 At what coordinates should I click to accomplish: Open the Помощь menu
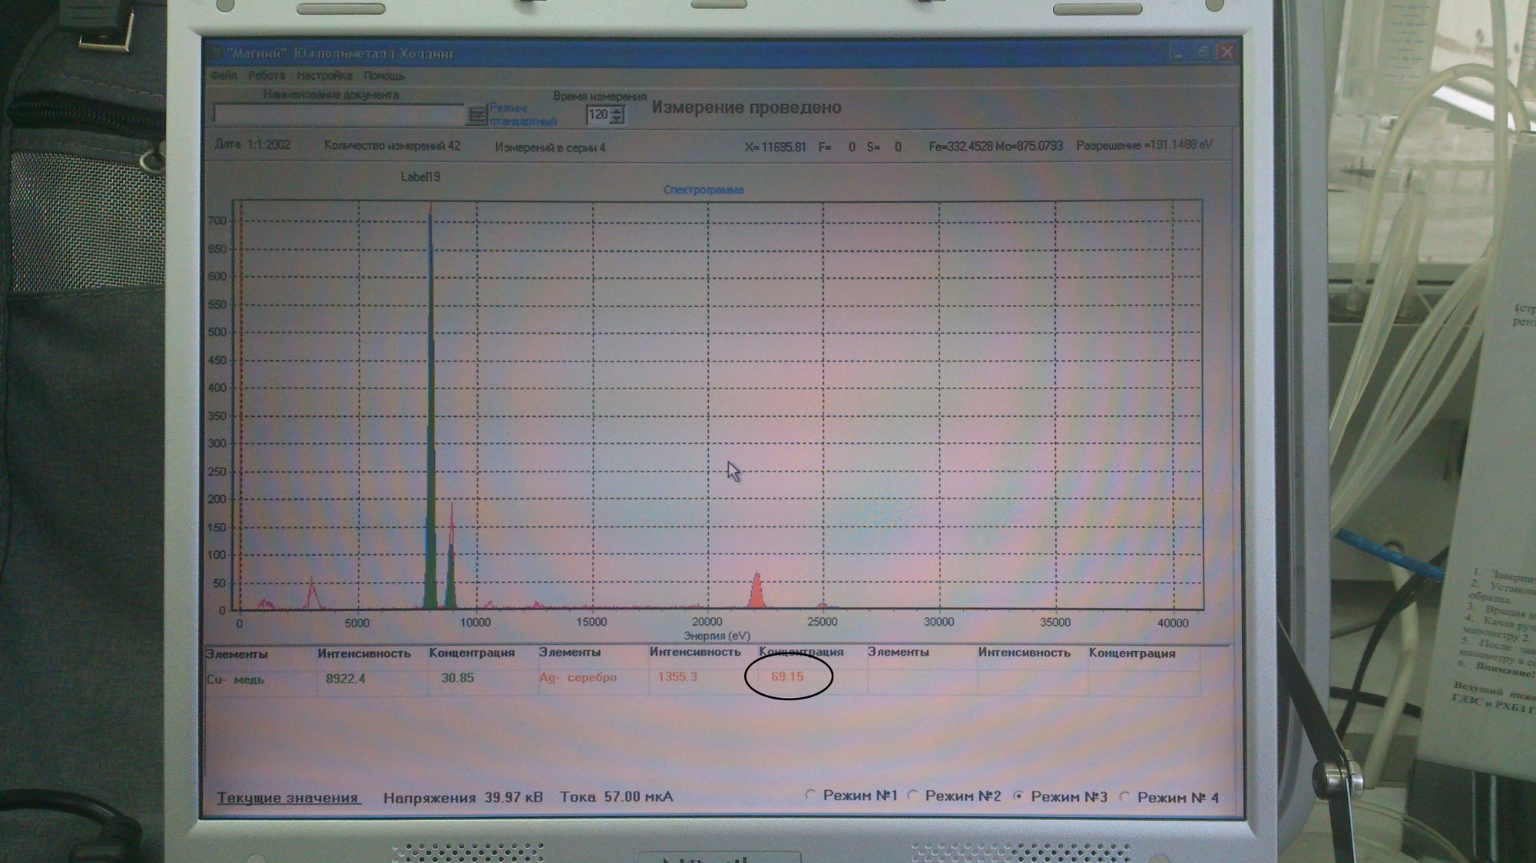(383, 75)
